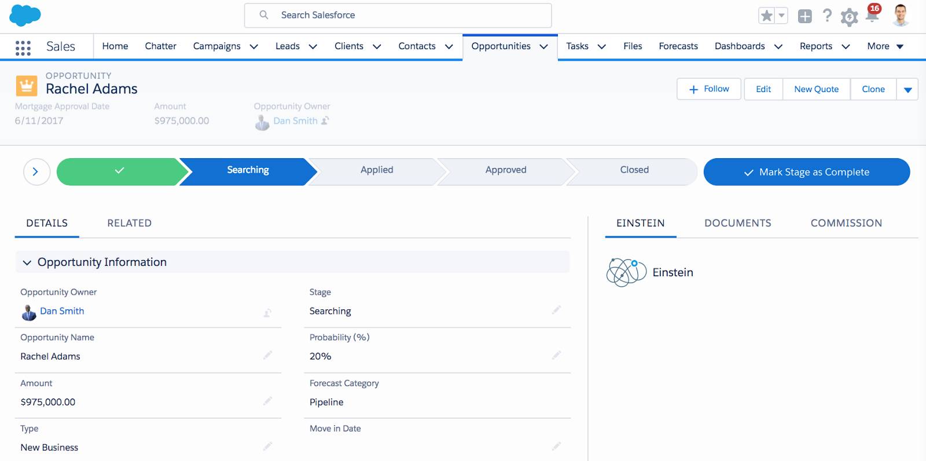Edit Probability pencil icon
The width and height of the screenshot is (926, 461).
click(x=556, y=355)
